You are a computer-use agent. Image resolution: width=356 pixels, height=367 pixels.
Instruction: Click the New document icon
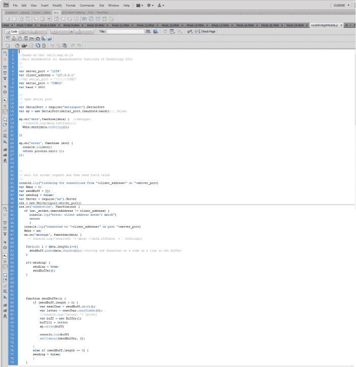8,45
